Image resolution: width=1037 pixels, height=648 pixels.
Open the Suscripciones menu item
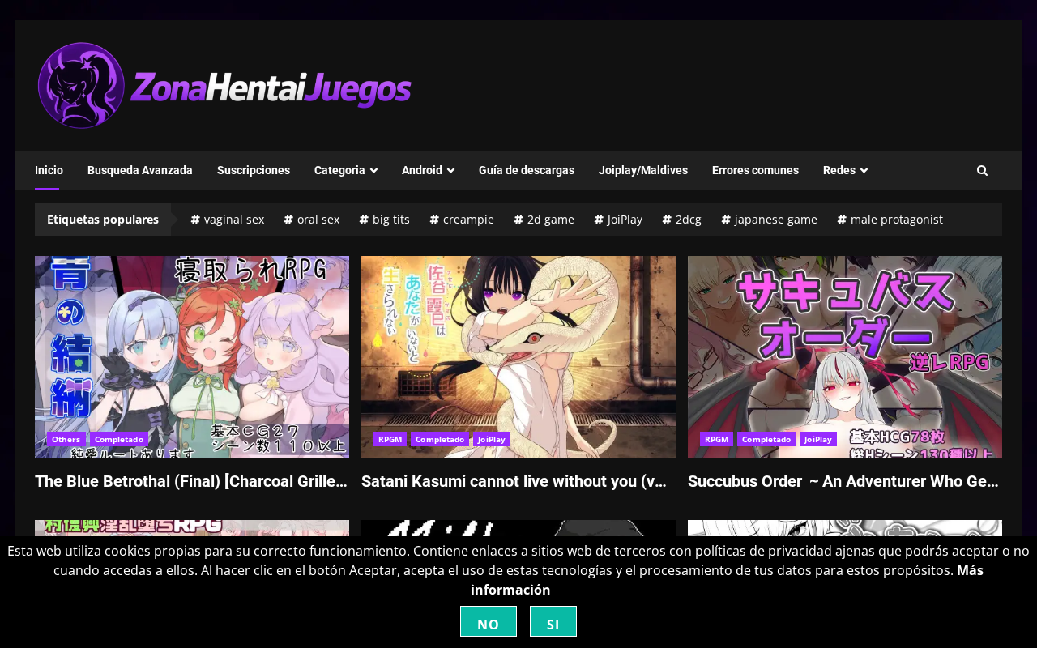point(254,170)
